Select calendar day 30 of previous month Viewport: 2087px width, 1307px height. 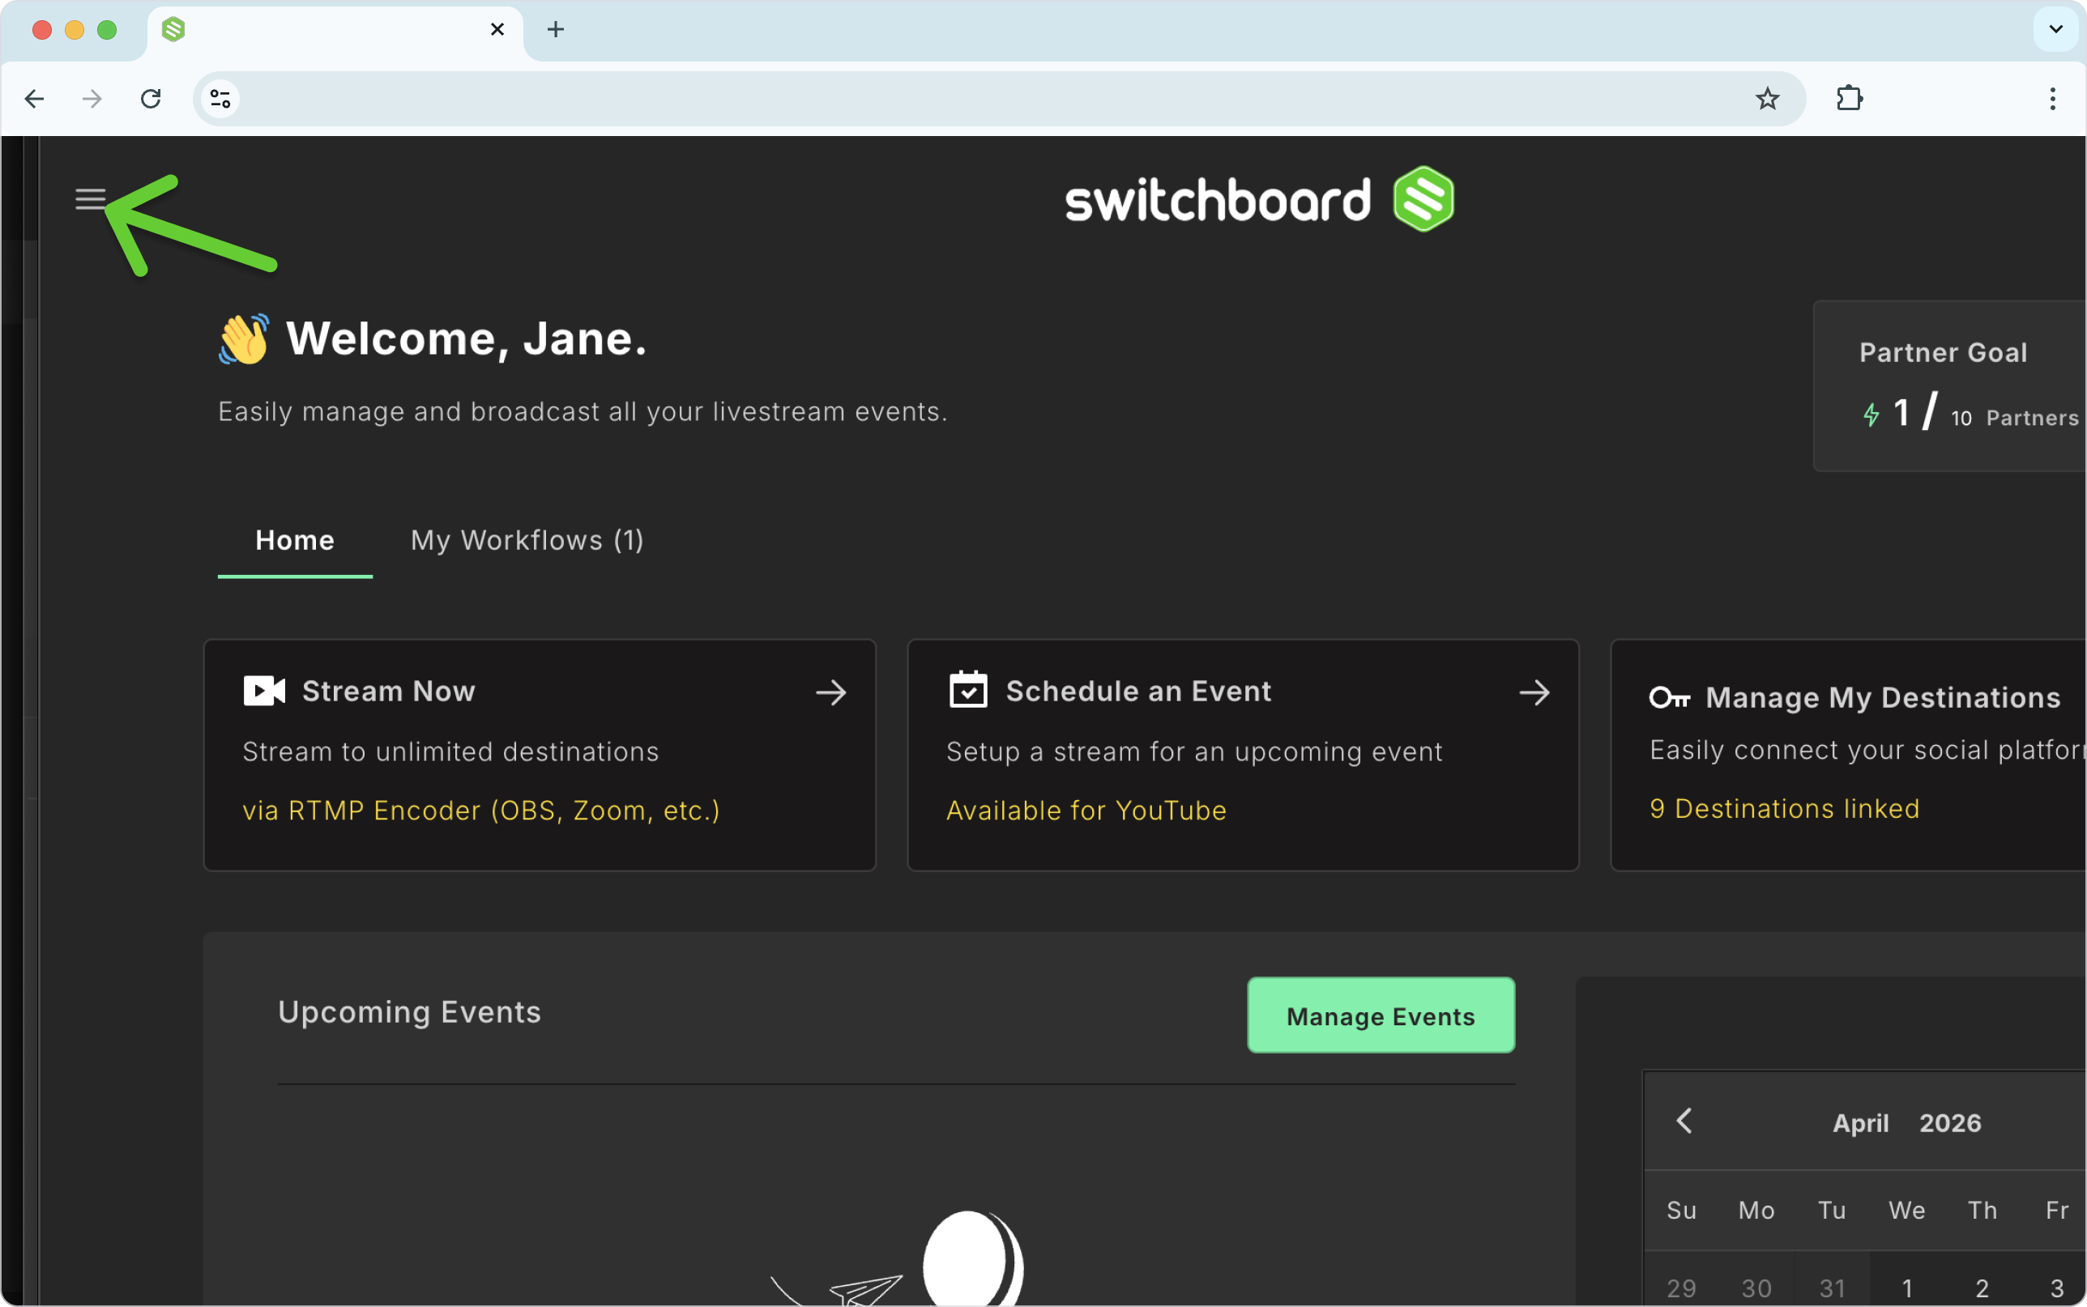coord(1756,1288)
